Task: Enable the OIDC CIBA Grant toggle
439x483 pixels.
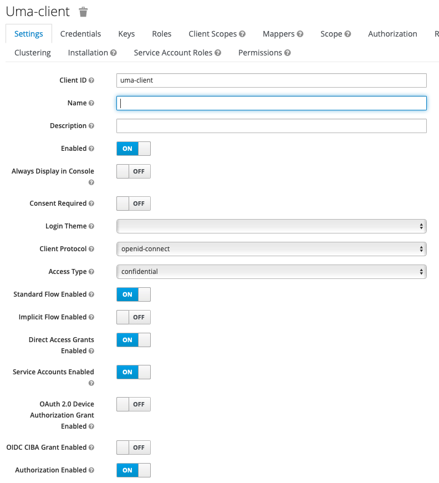Action: pos(134,448)
